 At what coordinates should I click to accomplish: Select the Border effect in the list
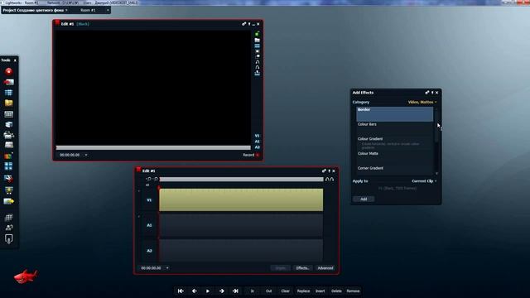pyautogui.click(x=394, y=114)
